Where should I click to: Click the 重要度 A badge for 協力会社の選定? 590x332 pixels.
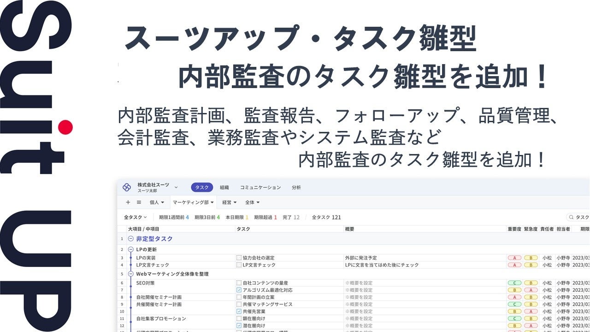(x=514, y=258)
